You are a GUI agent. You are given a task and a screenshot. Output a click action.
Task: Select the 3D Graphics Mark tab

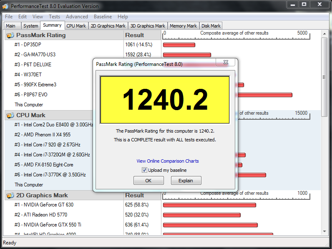[148, 26]
